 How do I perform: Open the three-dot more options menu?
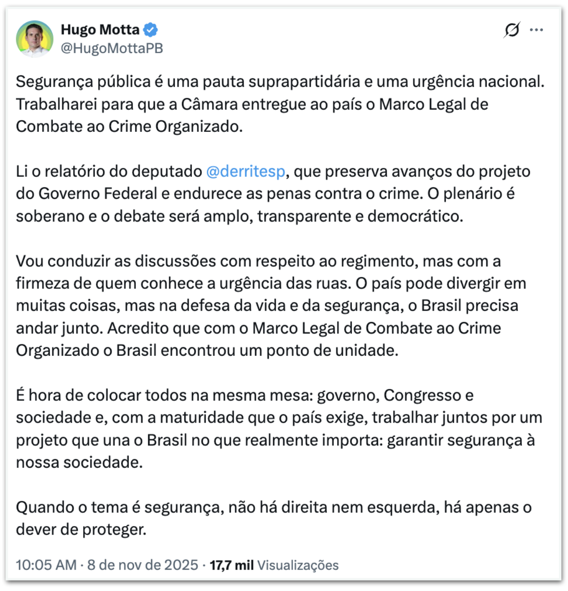click(537, 30)
